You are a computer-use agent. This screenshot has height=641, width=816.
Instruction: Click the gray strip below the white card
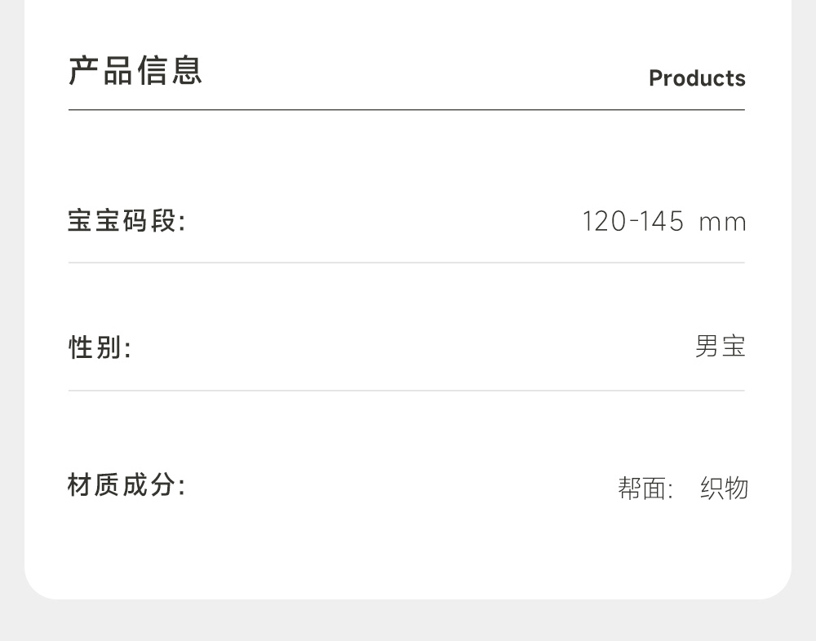pyautogui.click(x=408, y=620)
